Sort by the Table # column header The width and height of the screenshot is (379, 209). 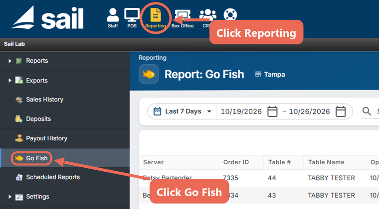279,162
